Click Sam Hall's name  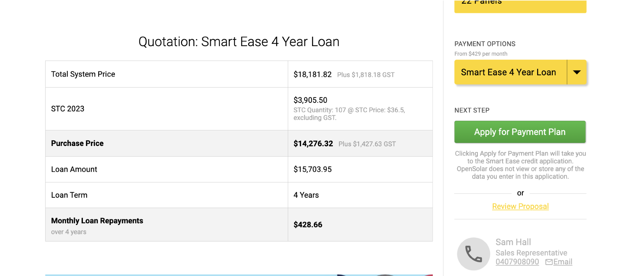coord(513,242)
